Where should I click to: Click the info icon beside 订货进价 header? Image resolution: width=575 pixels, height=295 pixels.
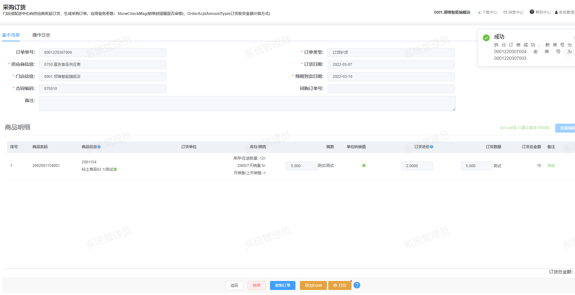tap(432, 147)
